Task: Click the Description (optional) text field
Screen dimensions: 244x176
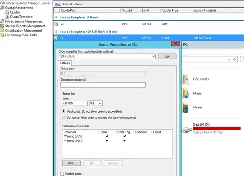Action: tap(103, 85)
